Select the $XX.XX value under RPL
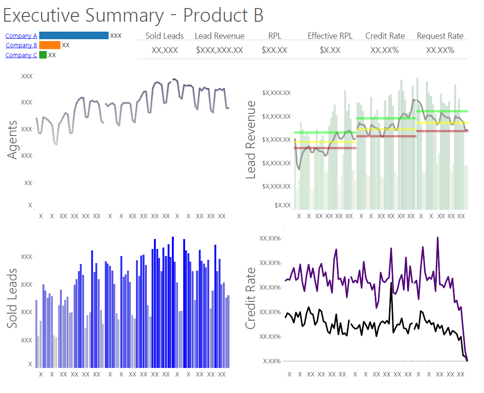The width and height of the screenshot is (484, 393). tap(274, 50)
